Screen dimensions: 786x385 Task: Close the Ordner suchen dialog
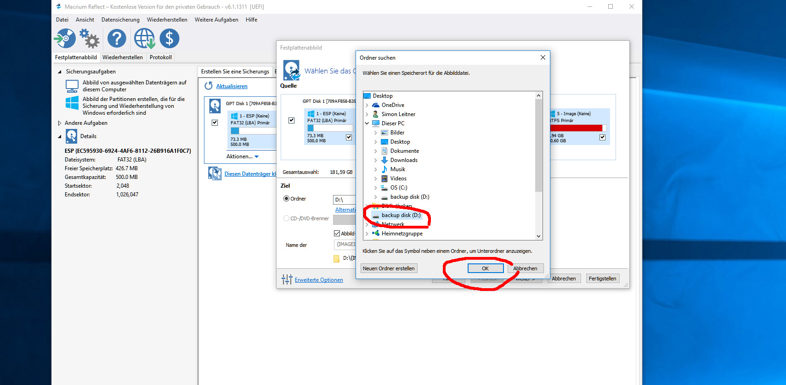coord(543,57)
